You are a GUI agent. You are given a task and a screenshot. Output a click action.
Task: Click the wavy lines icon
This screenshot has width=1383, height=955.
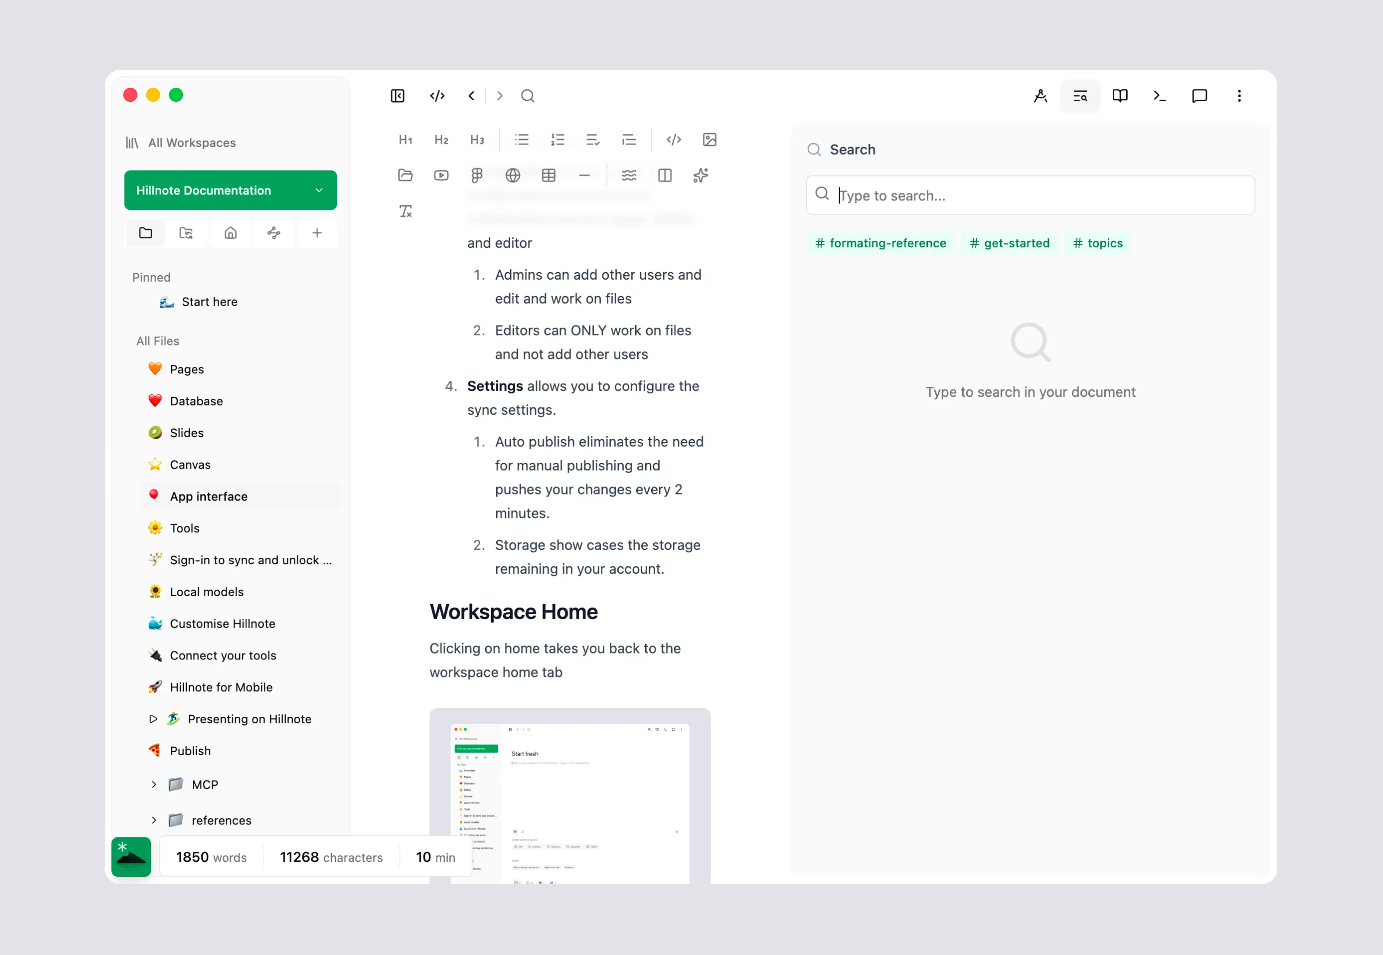[x=629, y=175]
